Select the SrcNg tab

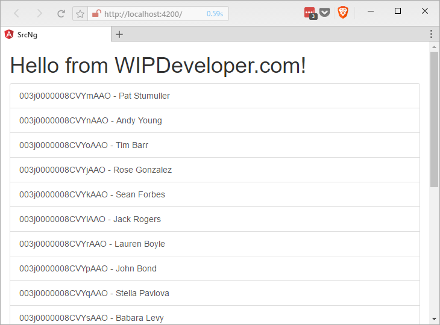(55, 34)
